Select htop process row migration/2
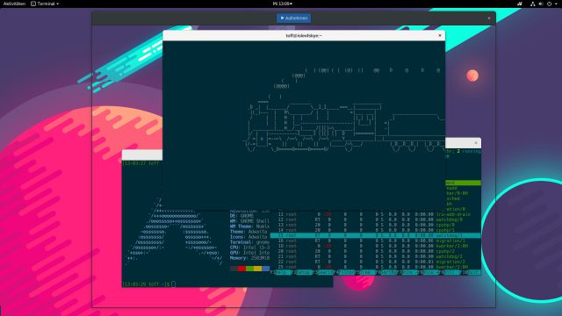This screenshot has height=316, width=562. (x=375, y=262)
